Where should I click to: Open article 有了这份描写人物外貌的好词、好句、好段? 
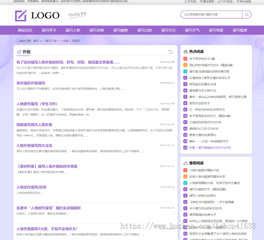click(68, 62)
